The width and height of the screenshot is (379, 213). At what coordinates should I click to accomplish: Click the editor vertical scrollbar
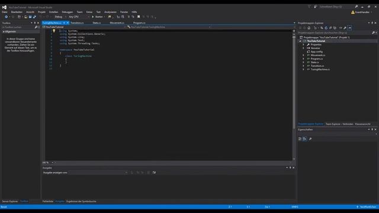(x=294, y=96)
